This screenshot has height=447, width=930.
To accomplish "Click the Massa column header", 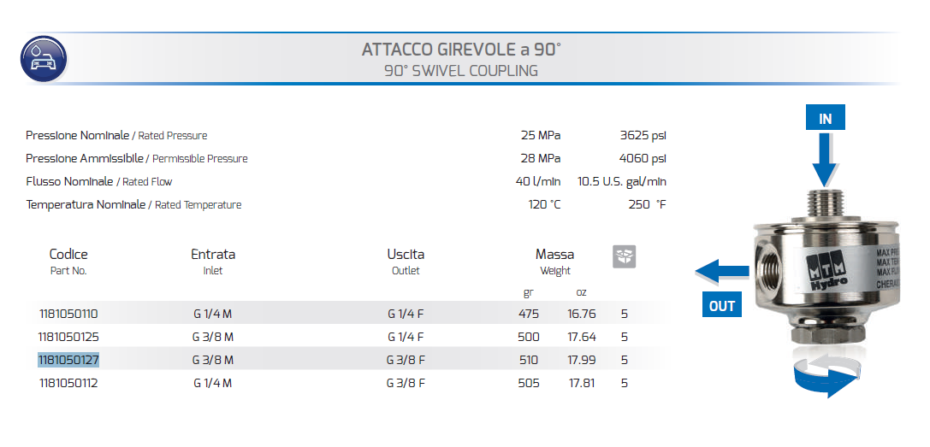I will click(554, 255).
